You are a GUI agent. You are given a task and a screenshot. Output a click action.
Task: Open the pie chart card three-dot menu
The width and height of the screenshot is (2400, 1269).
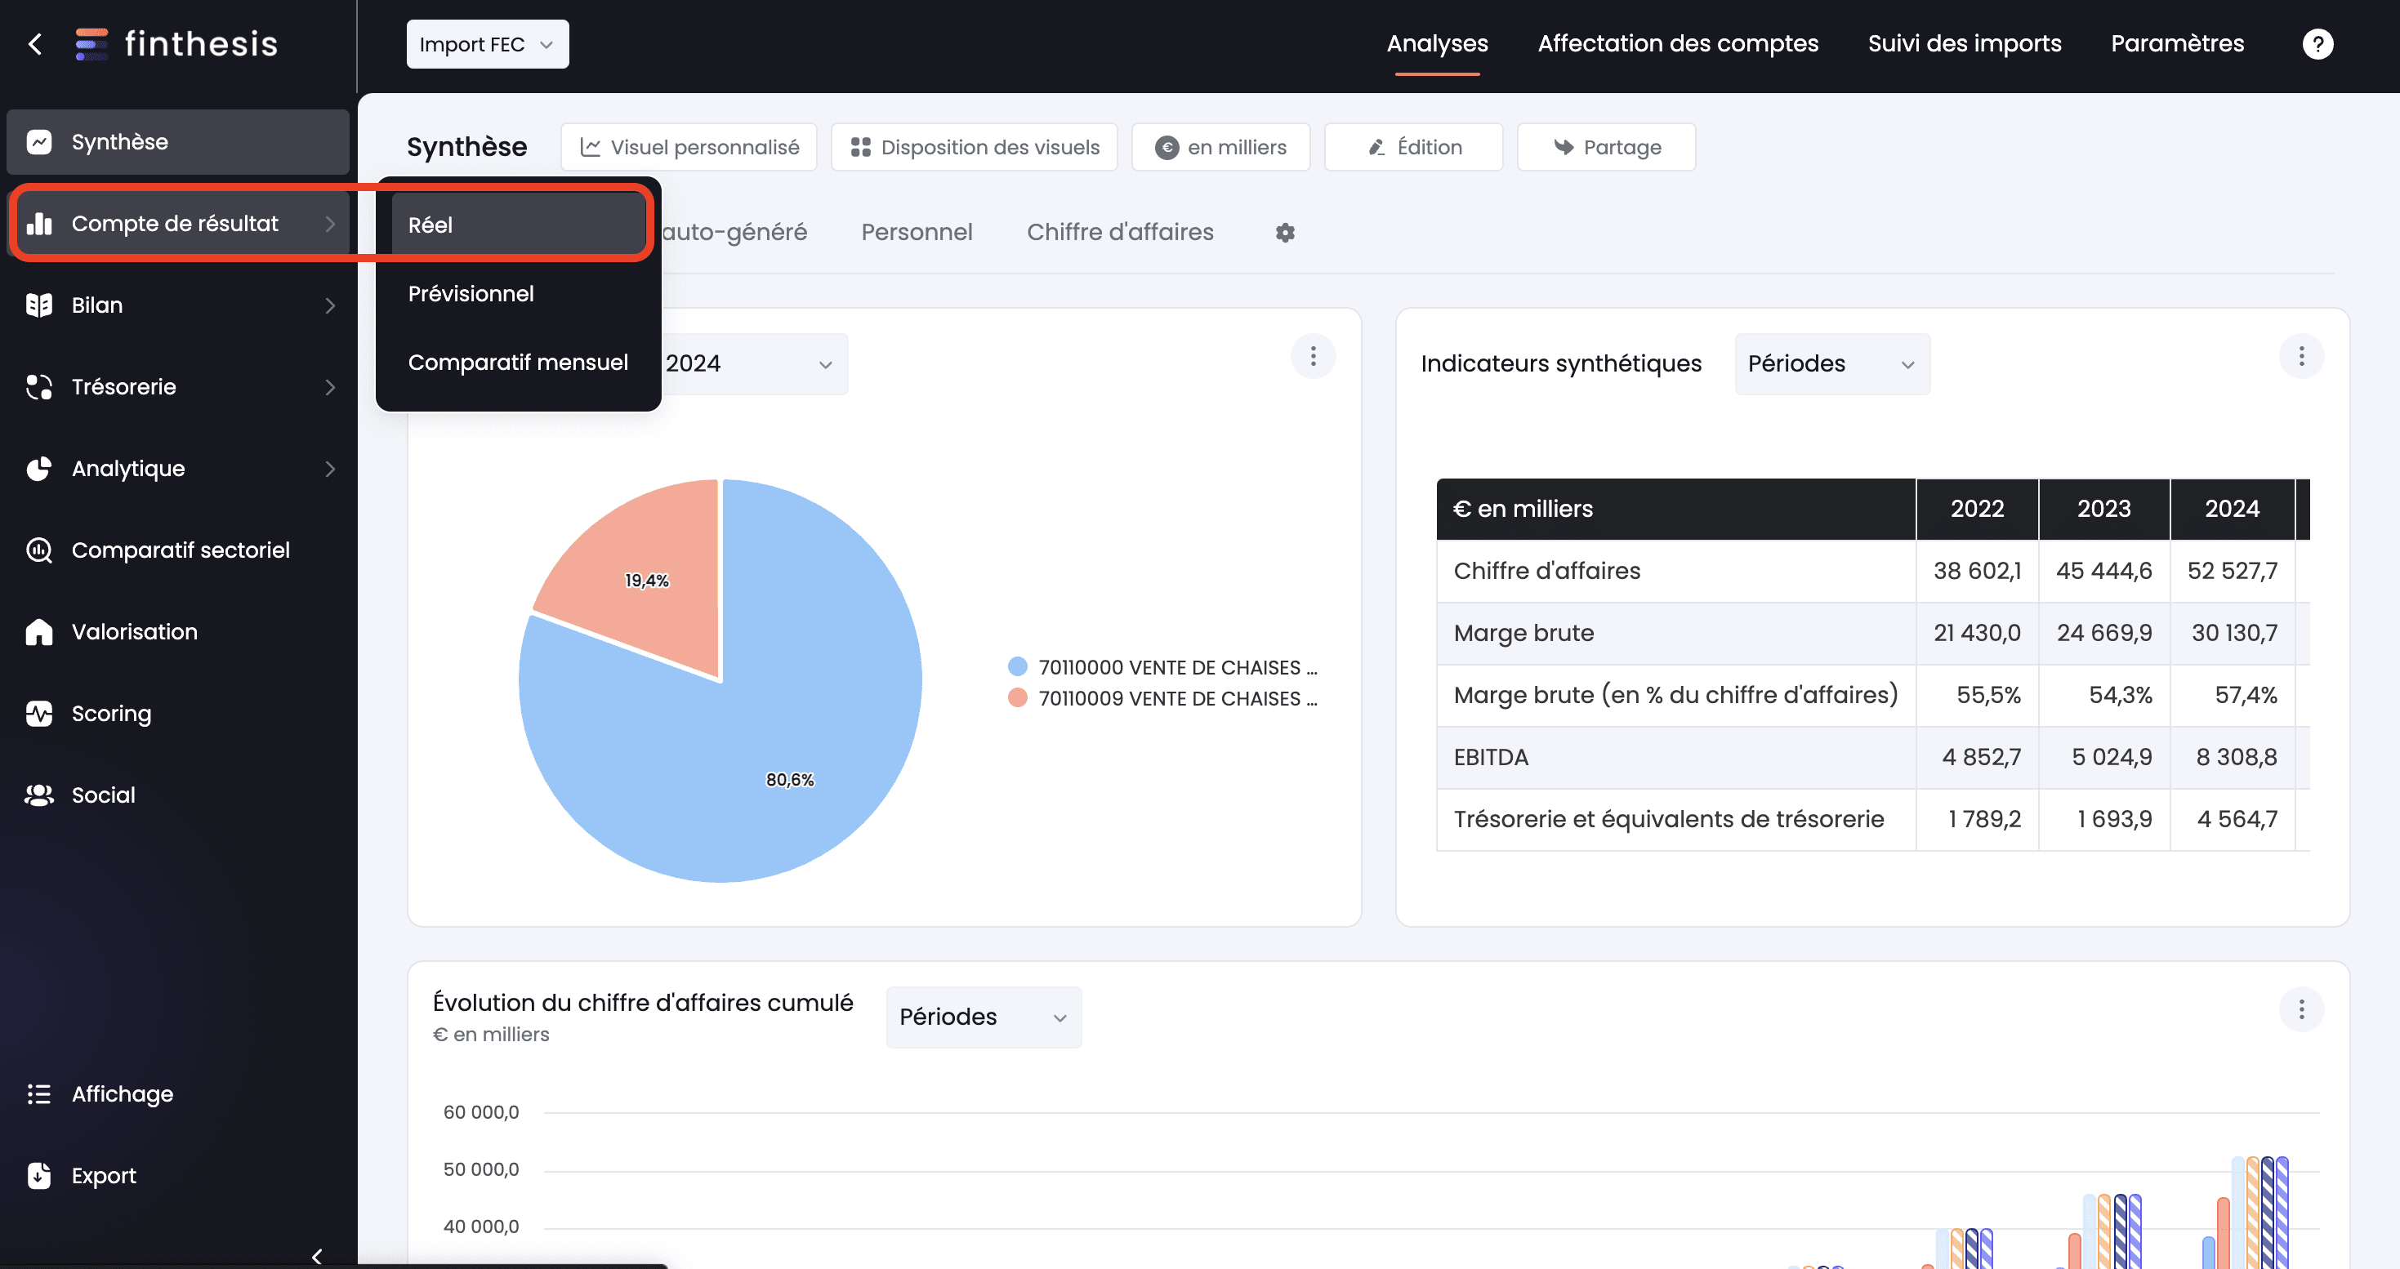click(x=1313, y=357)
